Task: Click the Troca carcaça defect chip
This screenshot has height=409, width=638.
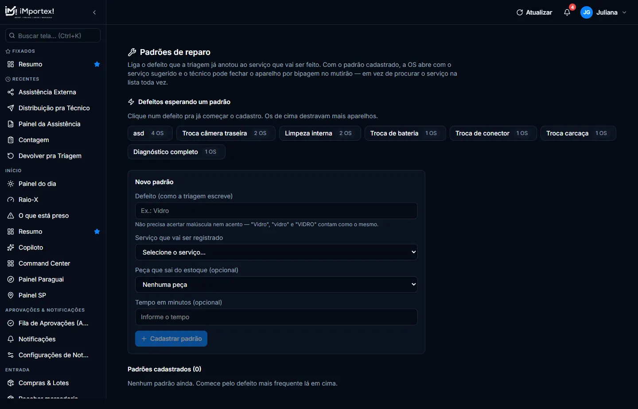Action: (578, 133)
